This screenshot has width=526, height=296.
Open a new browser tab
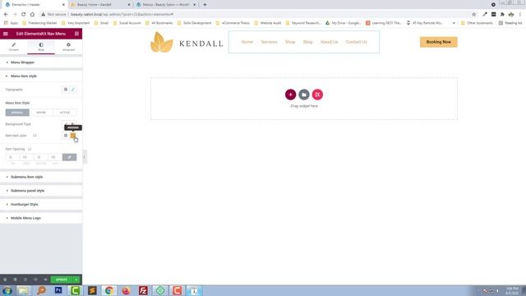coord(205,5)
